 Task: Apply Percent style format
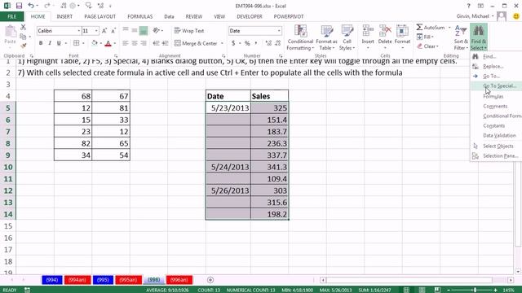(247, 43)
